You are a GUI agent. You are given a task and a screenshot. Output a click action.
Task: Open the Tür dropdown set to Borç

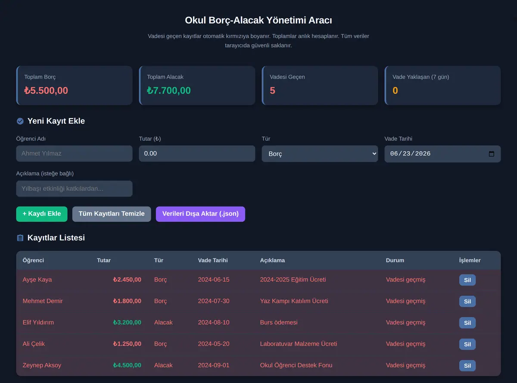pyautogui.click(x=320, y=154)
